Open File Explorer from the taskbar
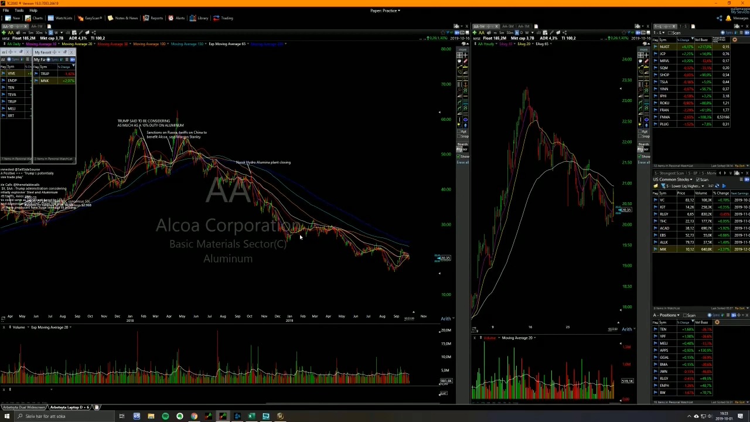750x422 pixels. coord(151,416)
